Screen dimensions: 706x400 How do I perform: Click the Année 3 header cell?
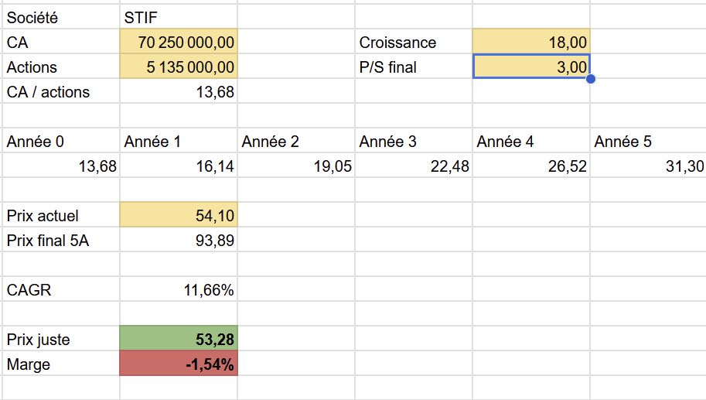pos(414,142)
